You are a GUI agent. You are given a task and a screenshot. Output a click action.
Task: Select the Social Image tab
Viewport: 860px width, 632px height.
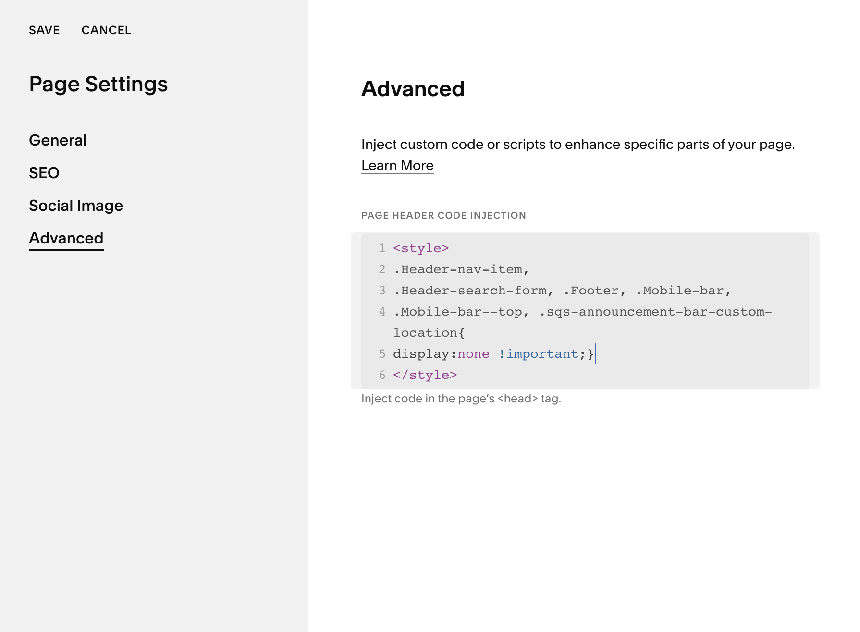[76, 206]
